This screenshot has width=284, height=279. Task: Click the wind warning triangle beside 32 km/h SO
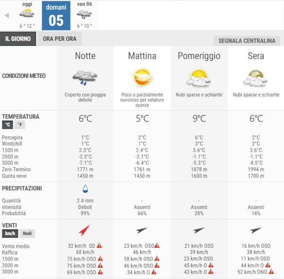(x=99, y=246)
